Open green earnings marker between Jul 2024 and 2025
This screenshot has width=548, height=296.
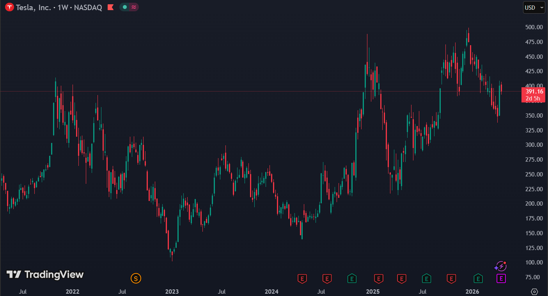pos(352,278)
